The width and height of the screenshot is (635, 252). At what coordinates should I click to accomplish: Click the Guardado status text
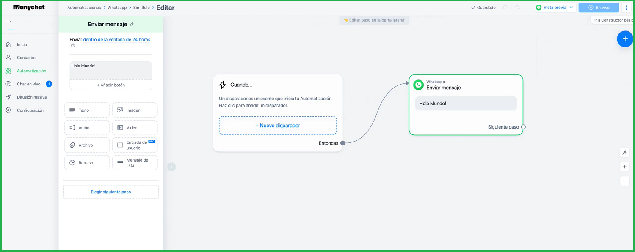(x=486, y=8)
